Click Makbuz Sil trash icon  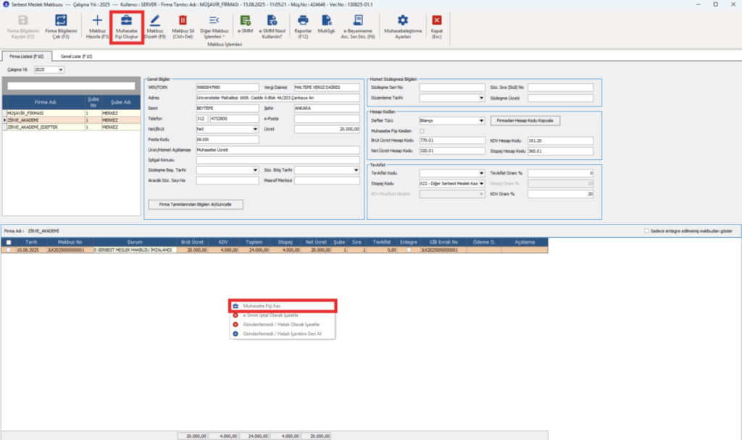[x=183, y=20]
